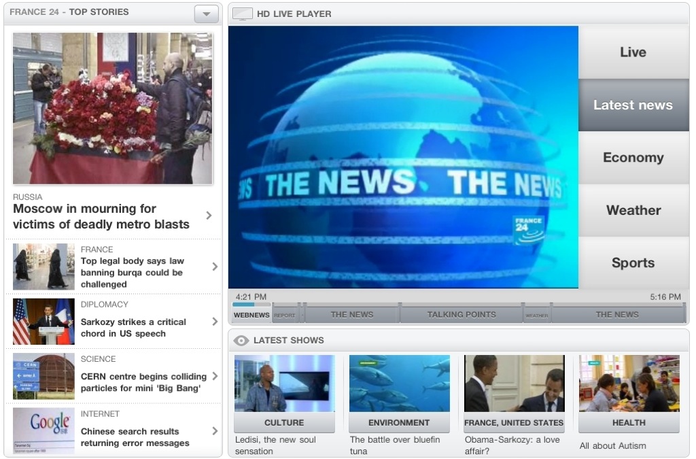The width and height of the screenshot is (696, 459).
Task: Click the DIPLOMACY category label
Action: tap(104, 305)
